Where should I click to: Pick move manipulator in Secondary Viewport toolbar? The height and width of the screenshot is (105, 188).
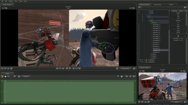[x=142, y=102]
